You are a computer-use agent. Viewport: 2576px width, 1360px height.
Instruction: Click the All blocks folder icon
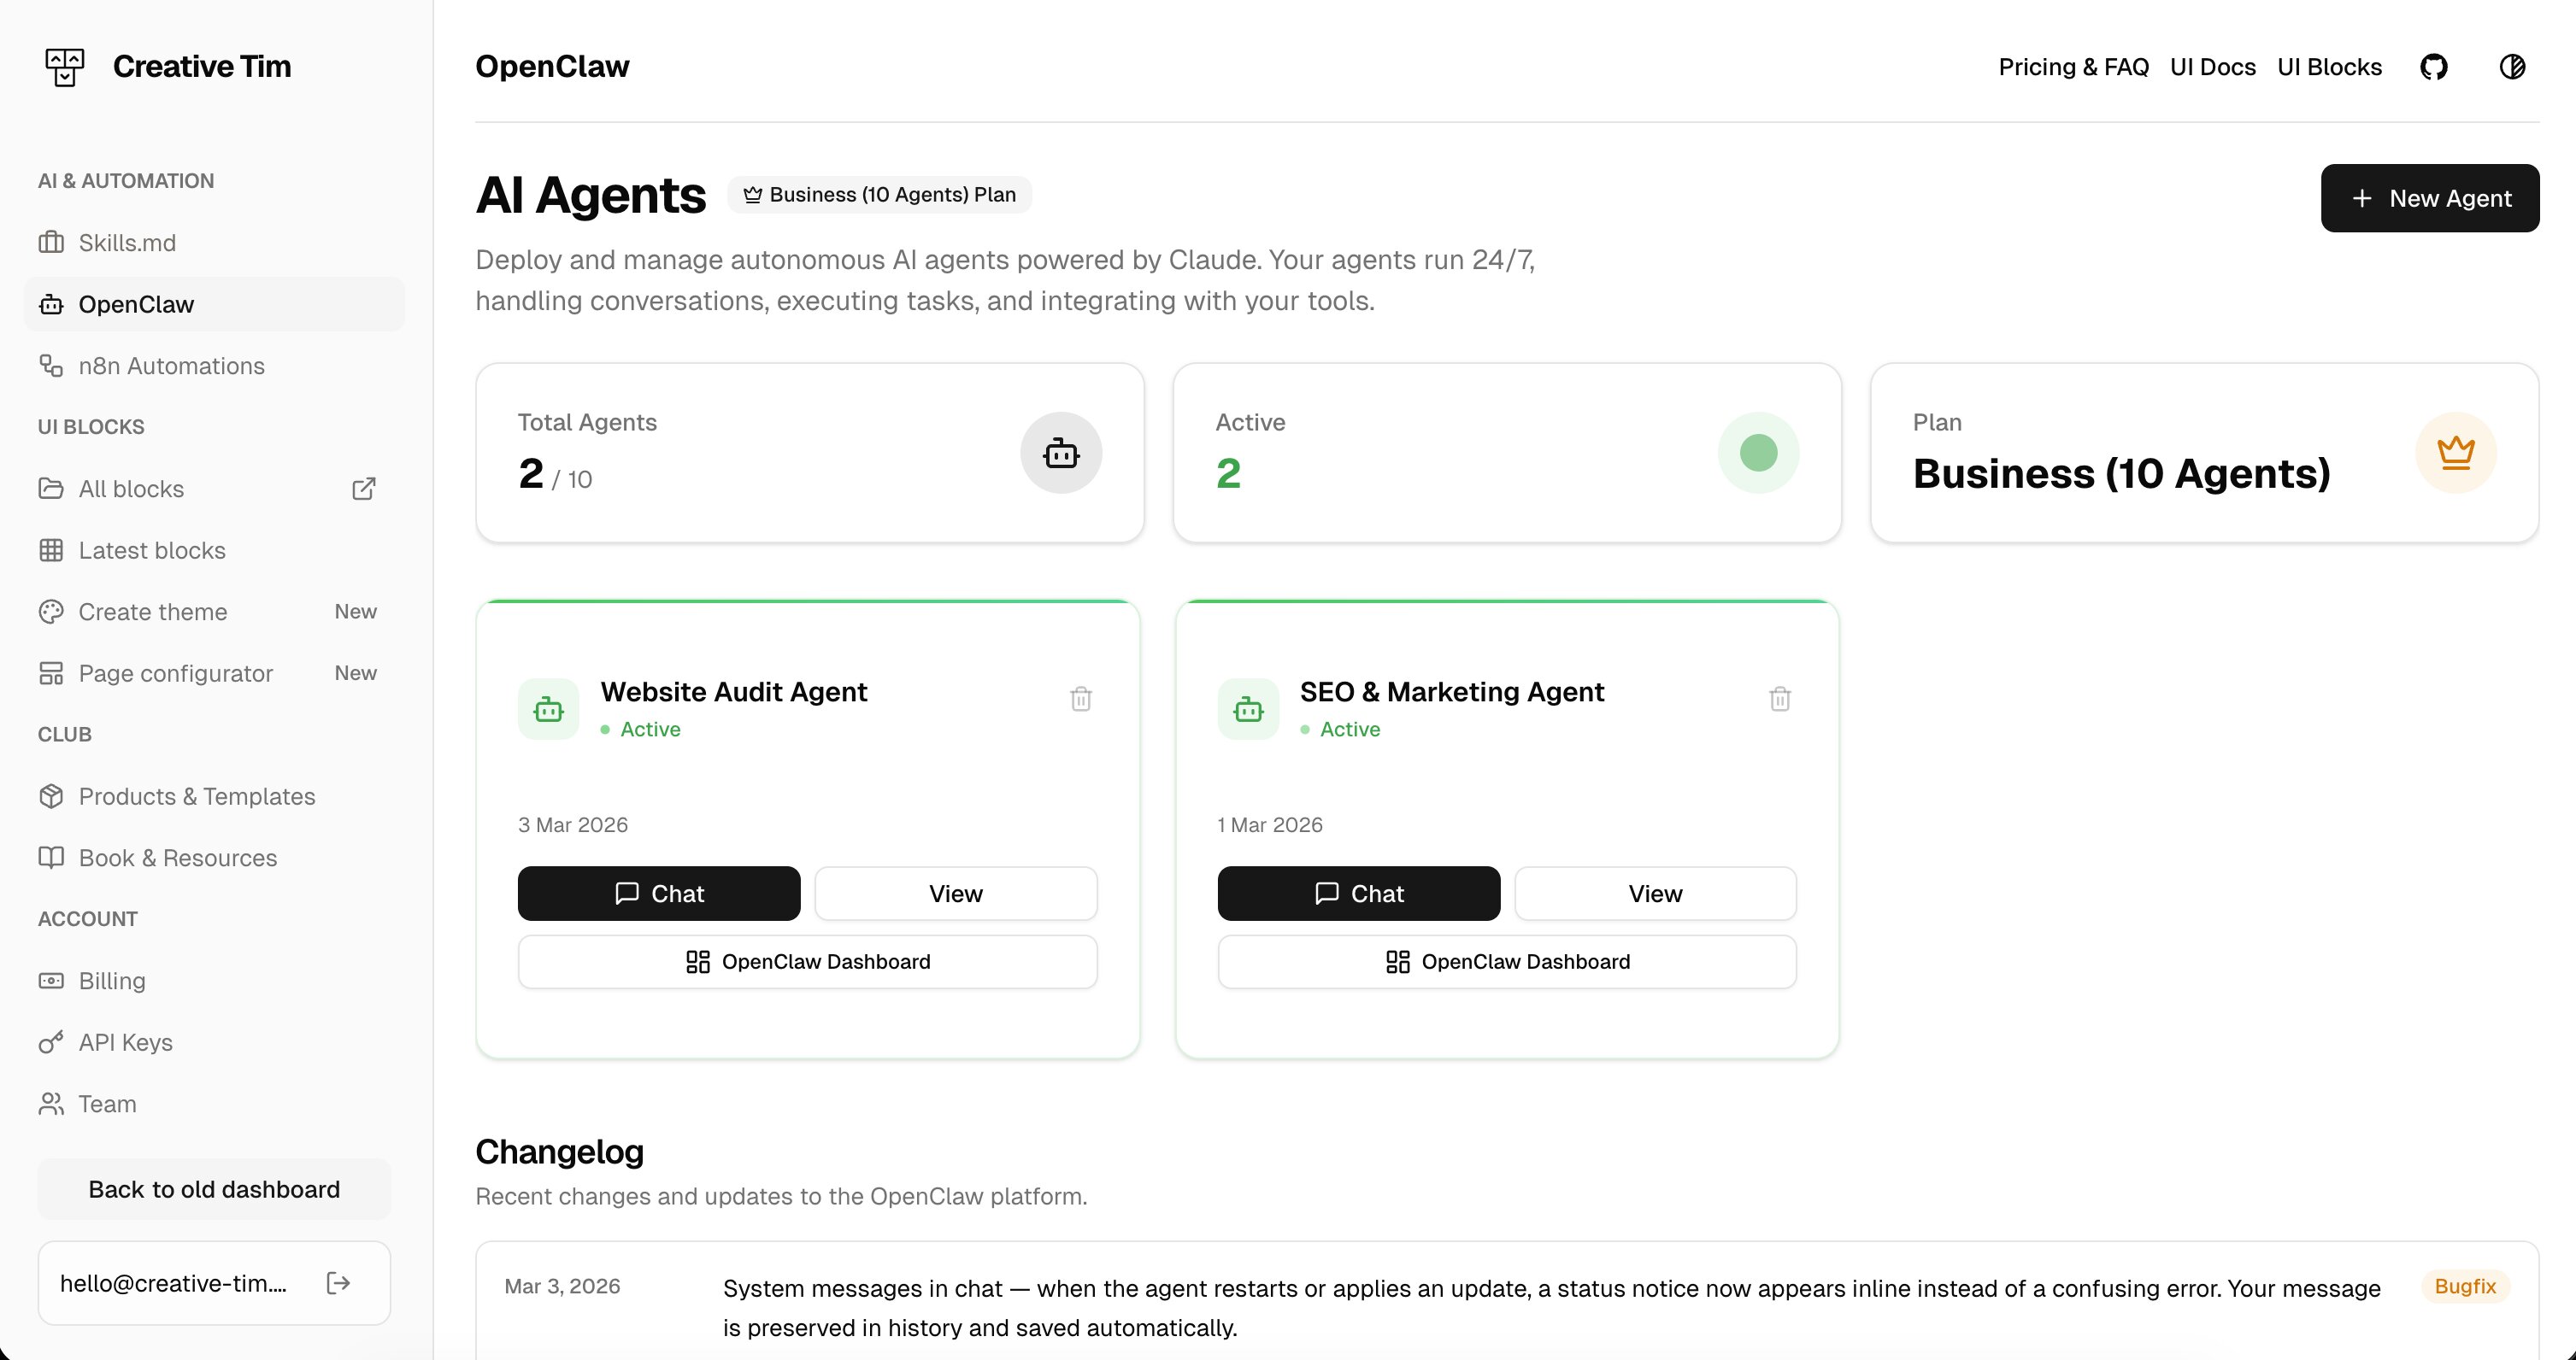point(51,489)
